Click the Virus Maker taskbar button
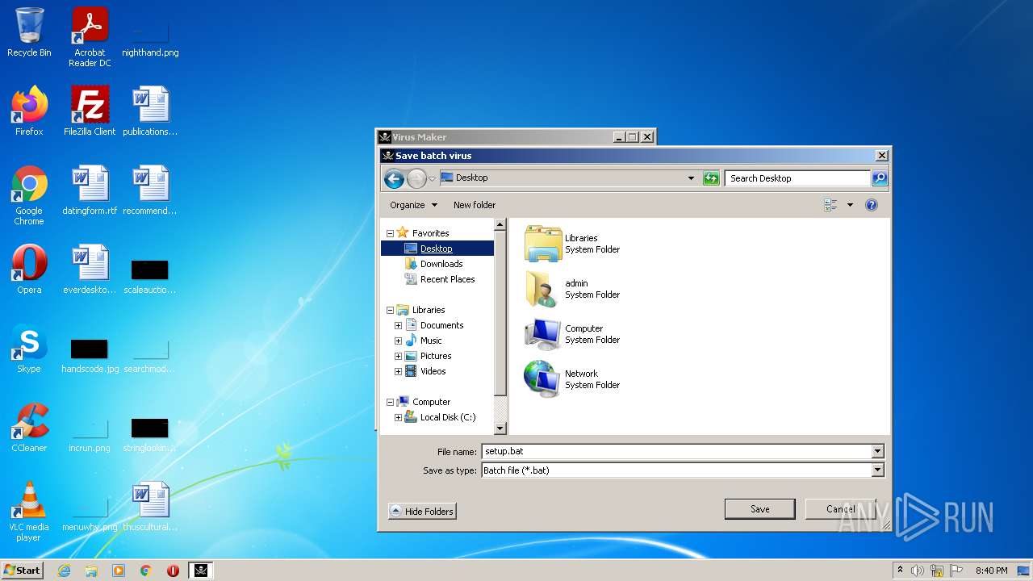 [x=201, y=571]
